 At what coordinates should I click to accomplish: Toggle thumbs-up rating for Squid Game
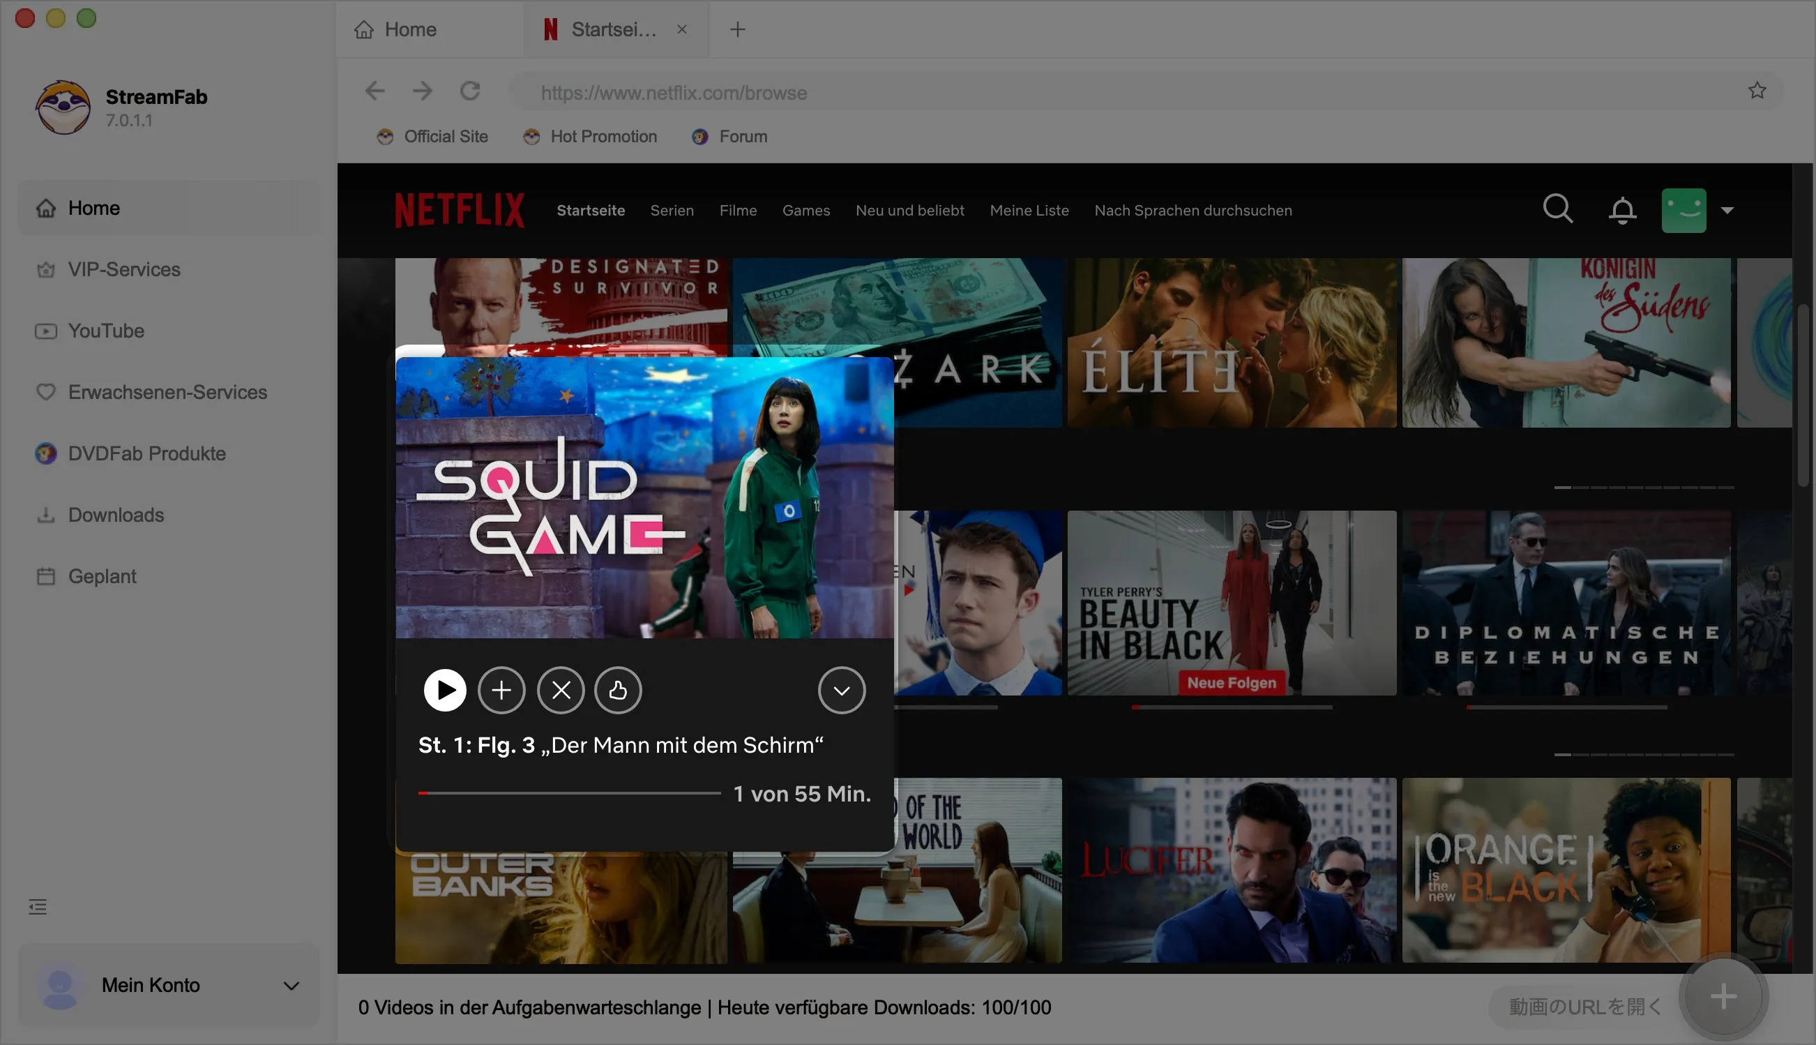click(618, 690)
